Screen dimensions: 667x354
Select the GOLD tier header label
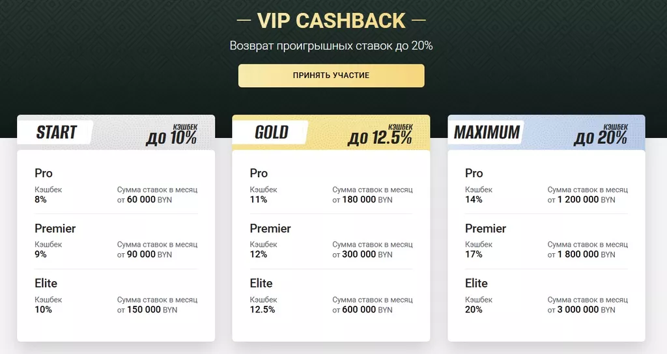point(272,133)
